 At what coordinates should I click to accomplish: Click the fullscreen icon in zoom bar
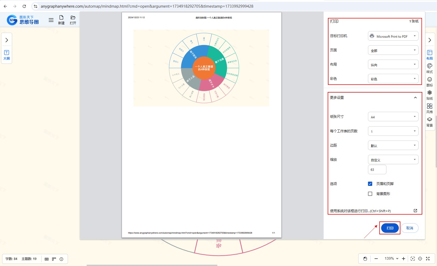428,259
